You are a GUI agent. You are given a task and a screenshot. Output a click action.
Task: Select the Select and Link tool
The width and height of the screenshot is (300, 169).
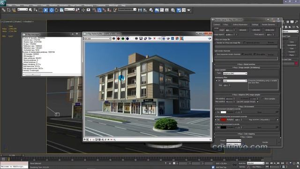[4, 10]
